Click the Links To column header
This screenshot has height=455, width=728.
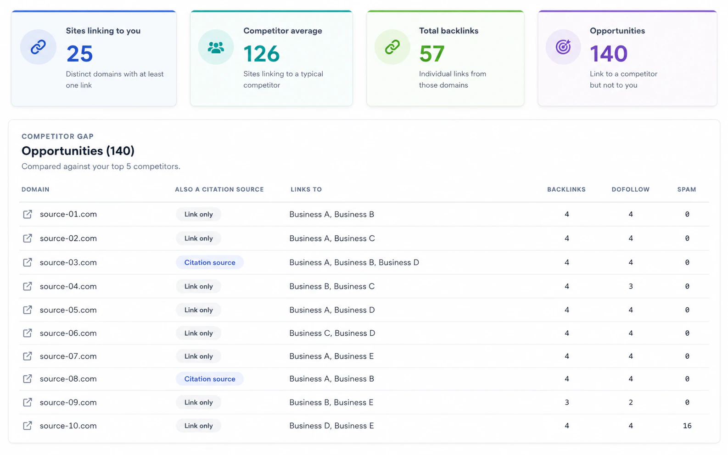coord(306,189)
